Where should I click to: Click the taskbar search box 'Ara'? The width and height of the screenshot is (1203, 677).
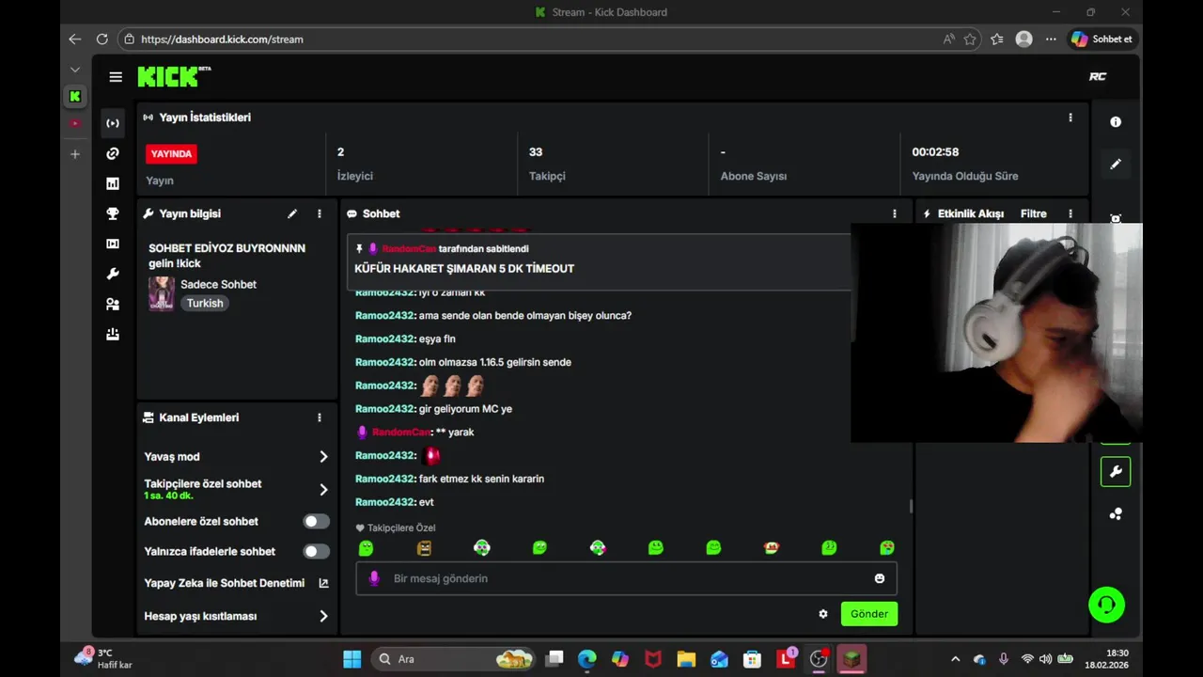pyautogui.click(x=453, y=659)
